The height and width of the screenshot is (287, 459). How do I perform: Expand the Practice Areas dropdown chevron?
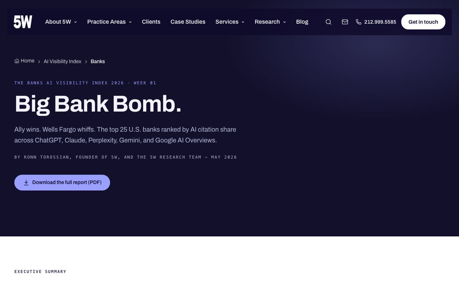click(130, 22)
